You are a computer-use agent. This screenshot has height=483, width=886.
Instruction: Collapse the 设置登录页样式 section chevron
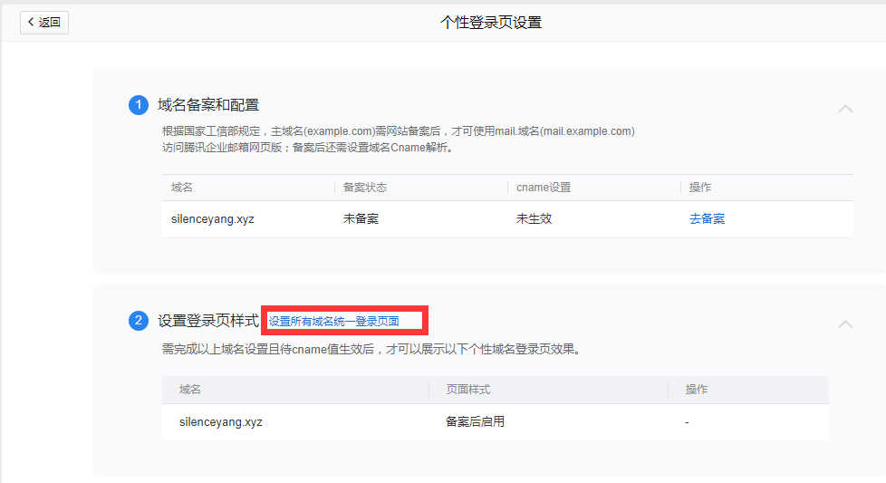(845, 324)
